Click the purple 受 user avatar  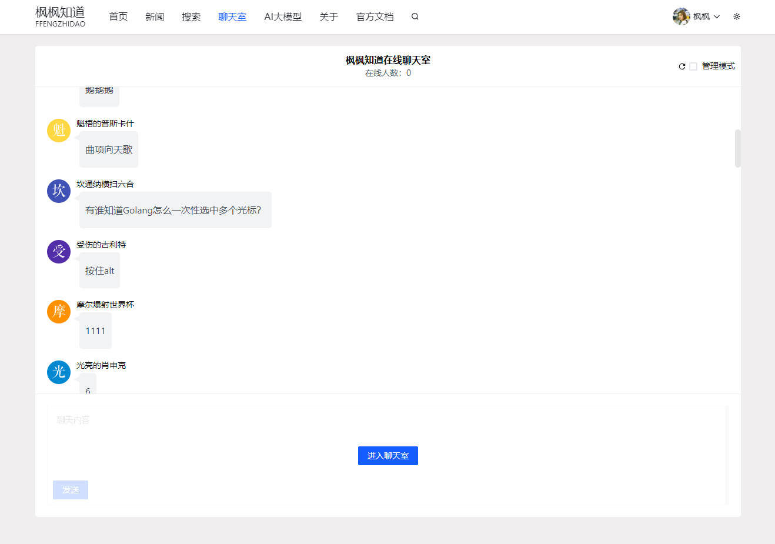[x=59, y=252]
